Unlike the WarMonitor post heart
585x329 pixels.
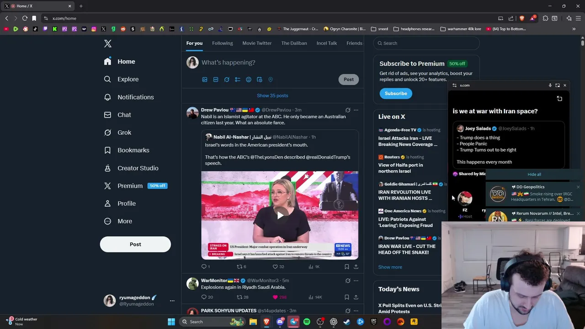(x=279, y=297)
